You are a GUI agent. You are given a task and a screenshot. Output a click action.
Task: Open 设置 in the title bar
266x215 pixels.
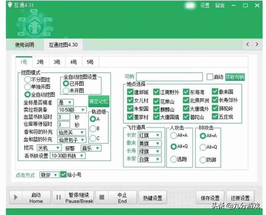click(205, 5)
